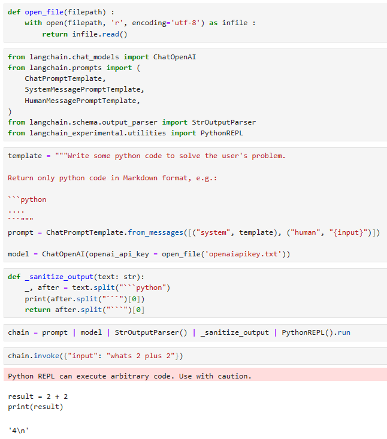Click the 'HumanMessagePromptTemplate,' line
The height and width of the screenshot is (439, 387).
82,101
